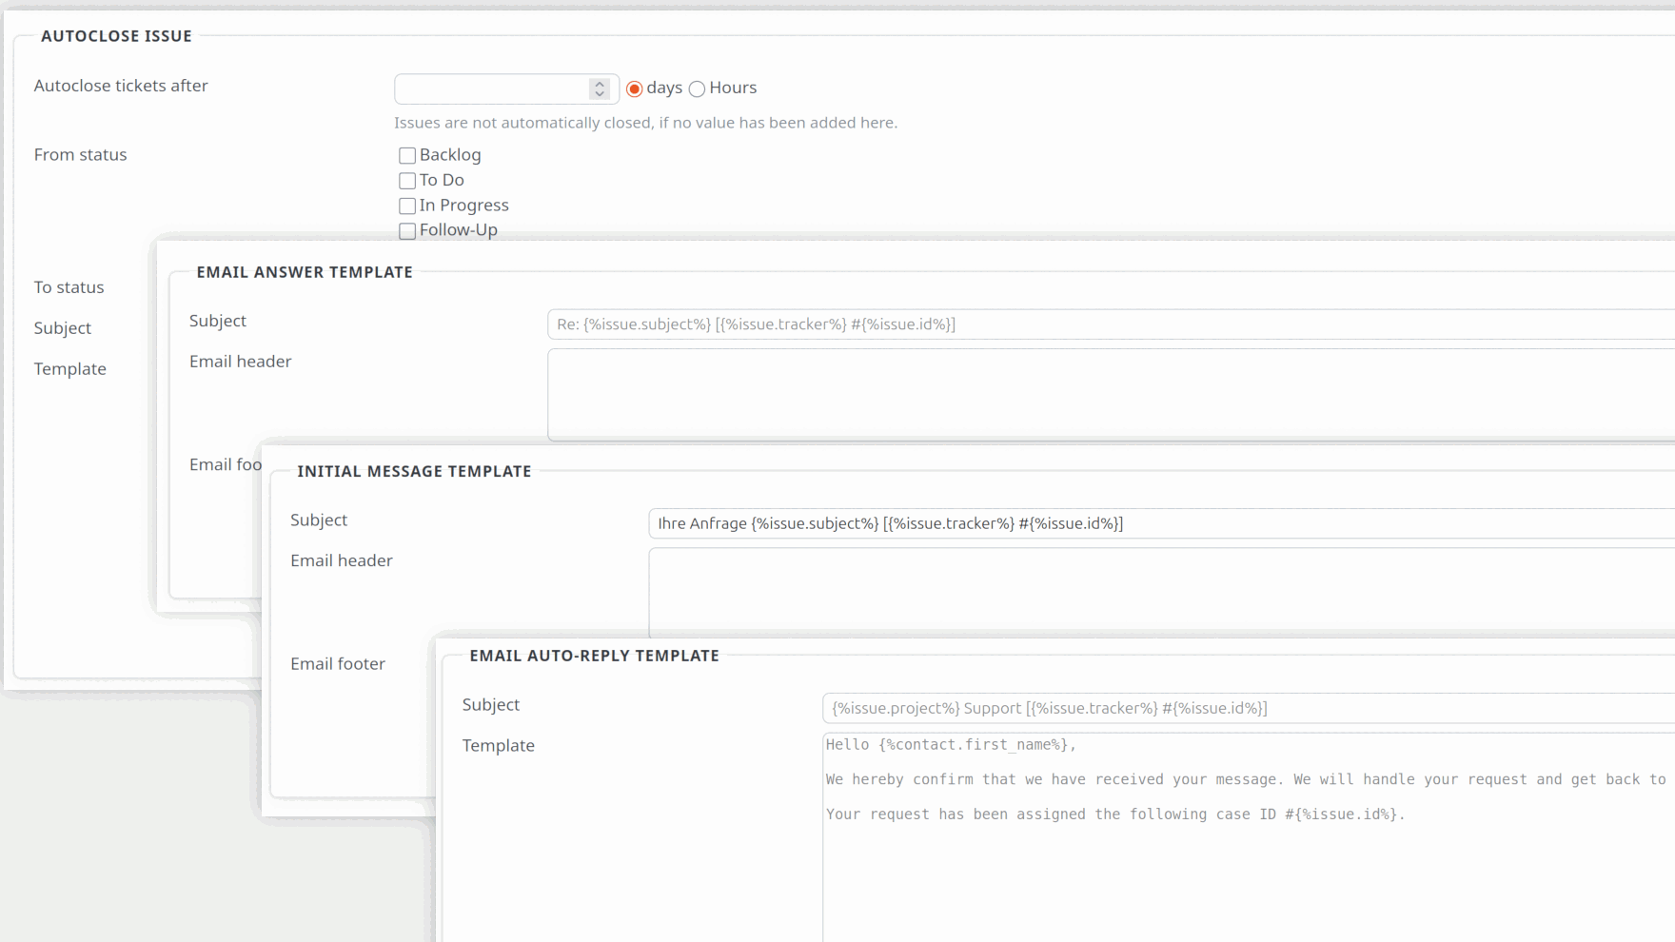Click the Autoclose tickets after number field
The width and height of the screenshot is (1675, 942).
click(506, 88)
